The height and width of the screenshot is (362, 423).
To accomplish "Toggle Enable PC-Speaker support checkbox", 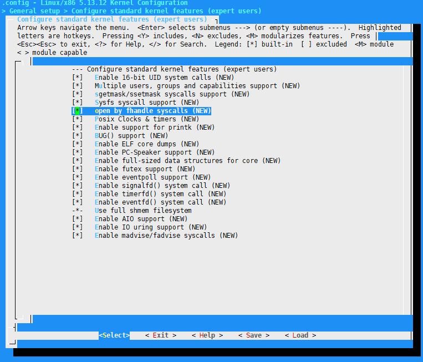I will 77,152.
